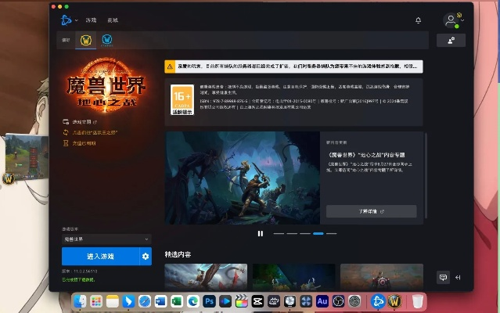Open the user profile avatar menu

coord(451,20)
